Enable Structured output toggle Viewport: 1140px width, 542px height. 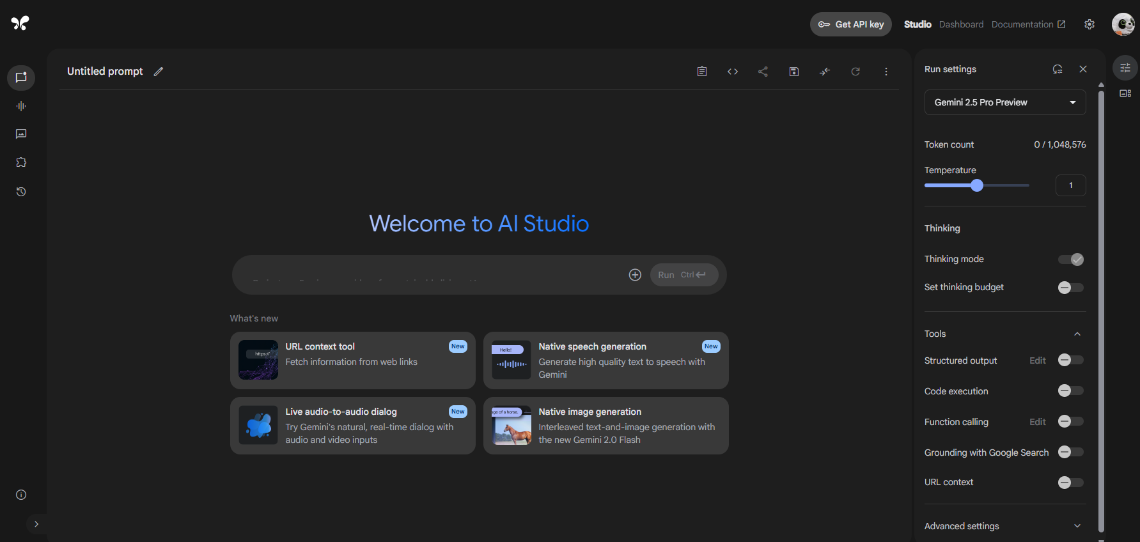(x=1071, y=360)
